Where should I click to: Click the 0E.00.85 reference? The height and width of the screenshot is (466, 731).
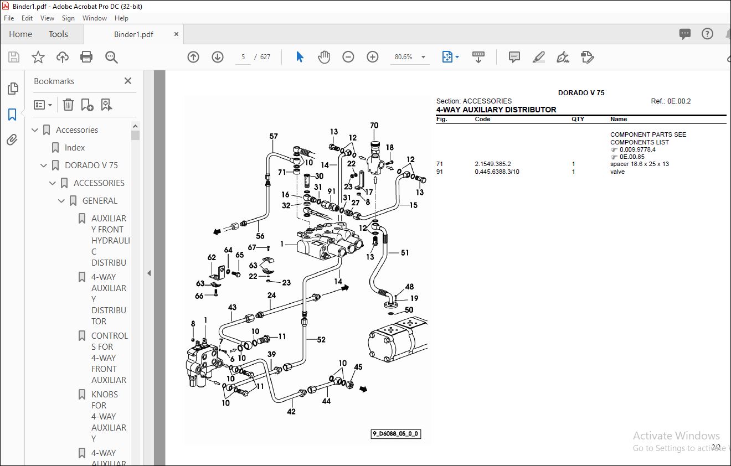click(632, 157)
